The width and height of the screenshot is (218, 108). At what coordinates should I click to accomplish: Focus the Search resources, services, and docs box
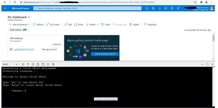(87, 8)
